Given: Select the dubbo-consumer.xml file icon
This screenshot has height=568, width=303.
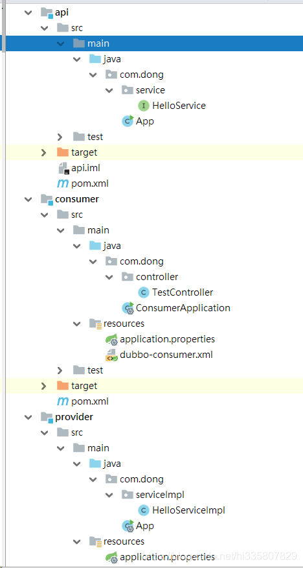Looking at the screenshot, I should tap(111, 355).
